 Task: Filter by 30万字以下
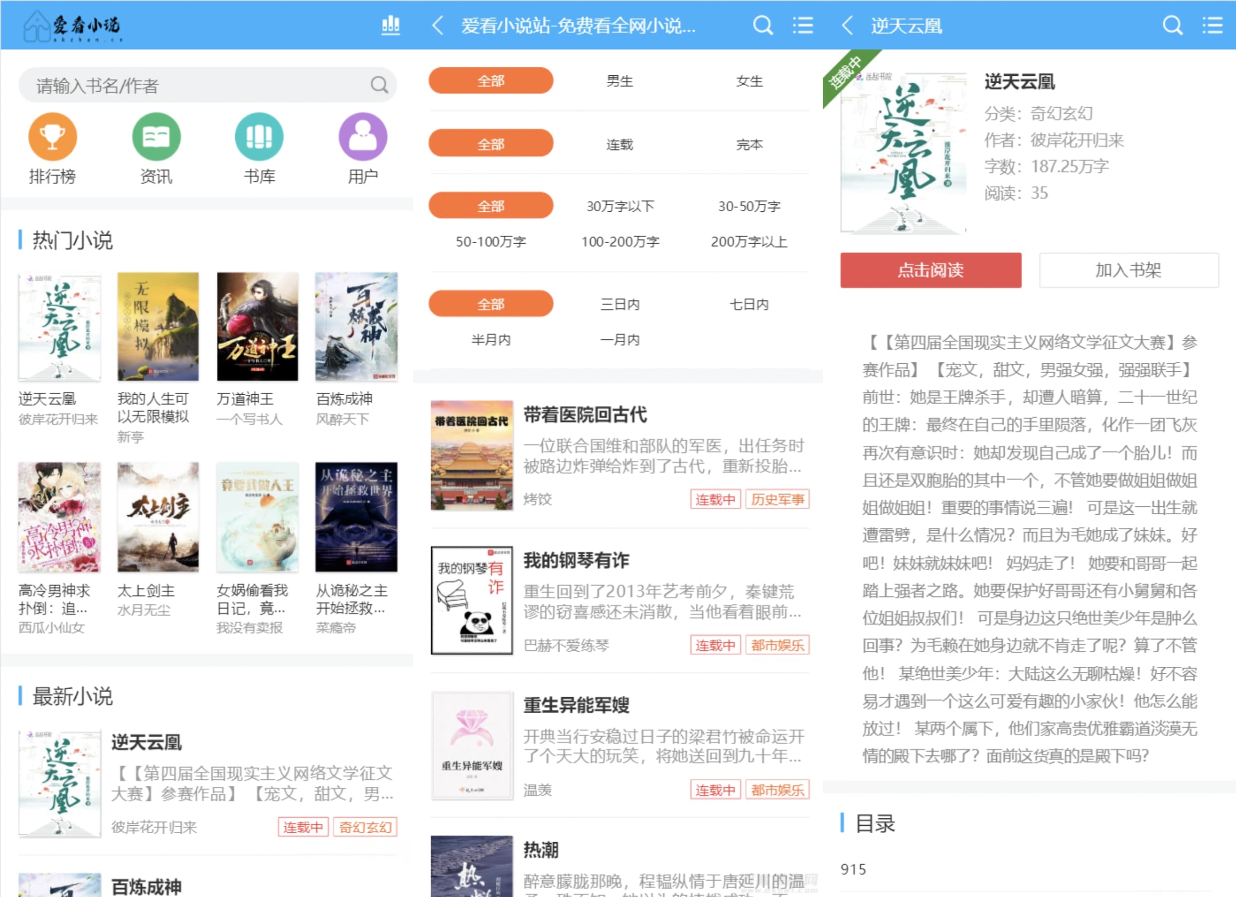(619, 206)
